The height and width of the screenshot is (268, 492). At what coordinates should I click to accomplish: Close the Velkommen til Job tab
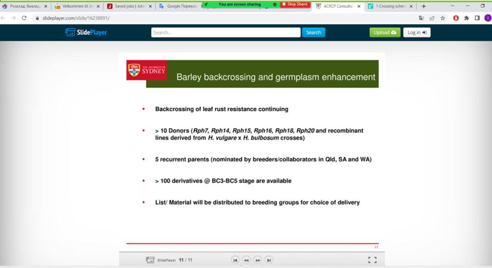[x=98, y=6]
